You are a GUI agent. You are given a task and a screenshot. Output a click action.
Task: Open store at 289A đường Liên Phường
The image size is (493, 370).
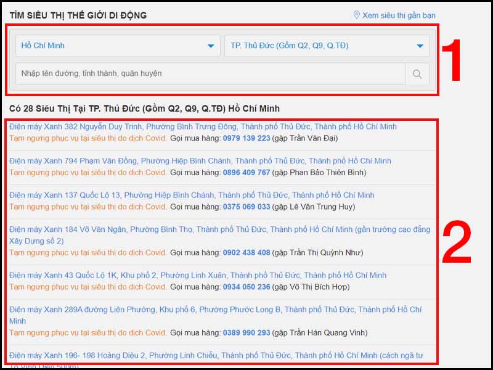215,315
